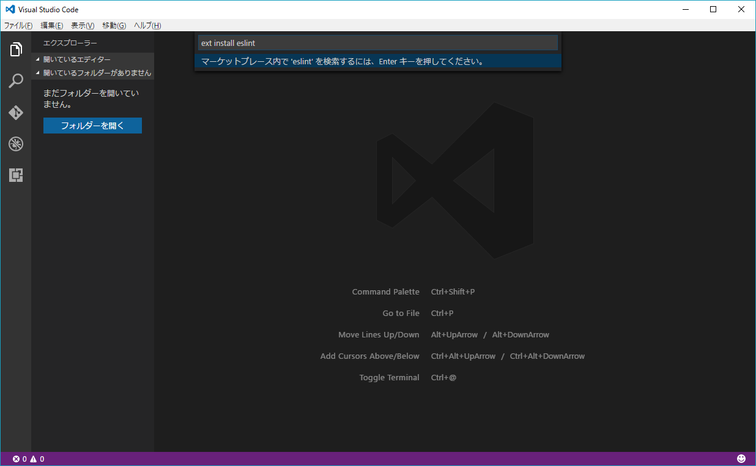Open feedback via the smiley icon
Screen dimensions: 756x466
coord(741,458)
